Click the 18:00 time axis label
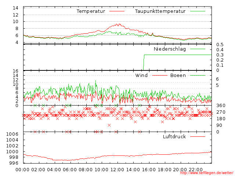This screenshot has width=235, height=176. point(164,170)
